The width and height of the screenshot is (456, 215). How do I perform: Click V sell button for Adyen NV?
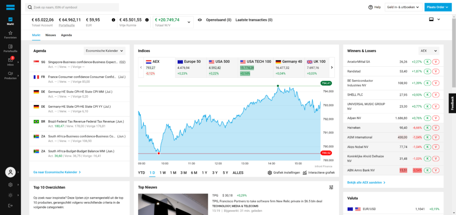[436, 118]
